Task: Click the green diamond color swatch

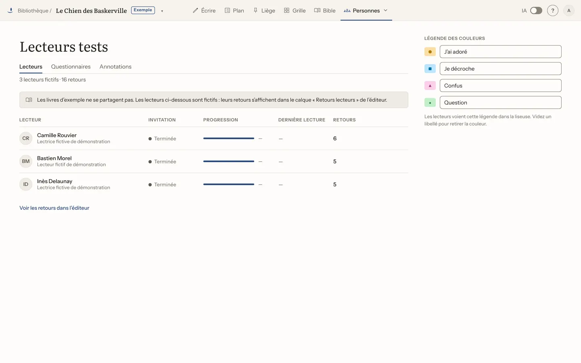Action: pos(430,102)
